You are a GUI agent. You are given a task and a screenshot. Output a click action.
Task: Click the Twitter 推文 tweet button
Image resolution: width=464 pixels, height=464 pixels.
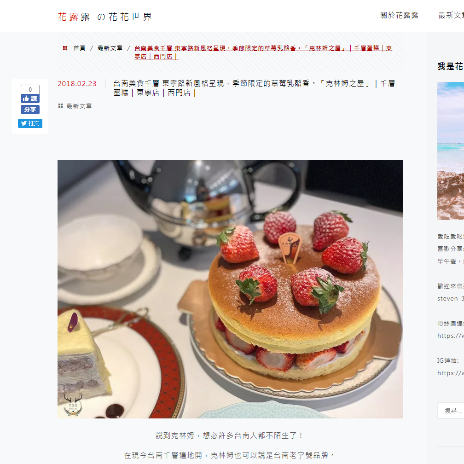(30, 123)
